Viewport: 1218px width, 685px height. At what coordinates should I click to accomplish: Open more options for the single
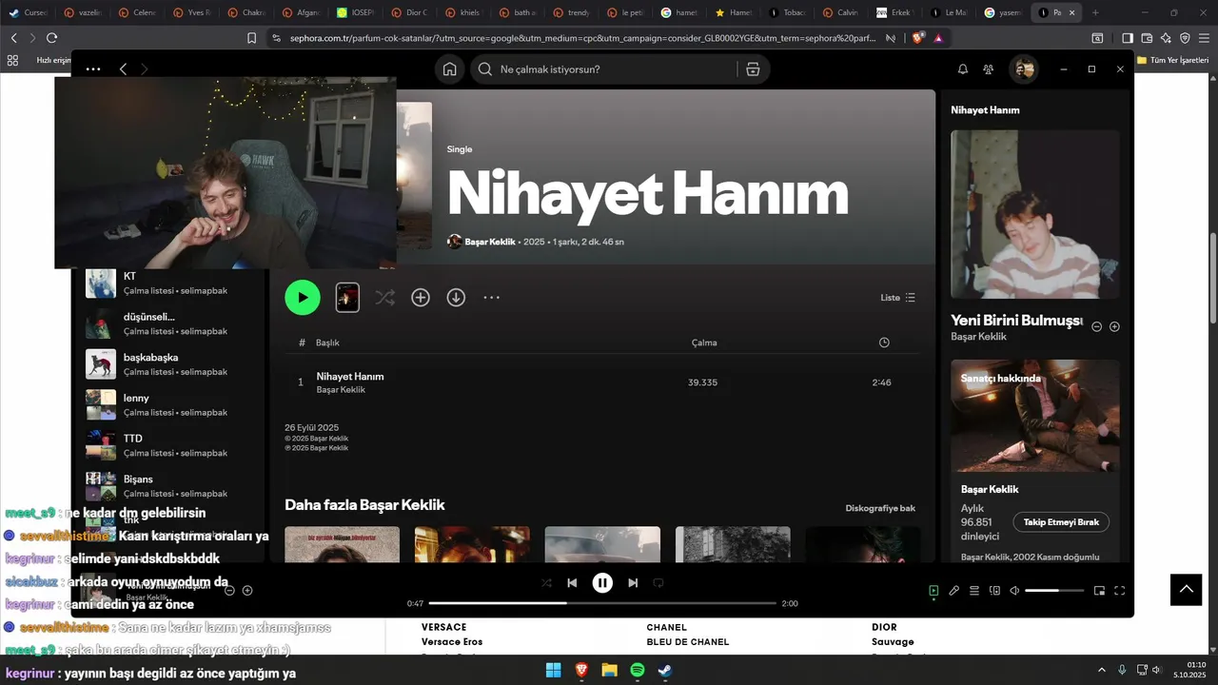click(491, 298)
